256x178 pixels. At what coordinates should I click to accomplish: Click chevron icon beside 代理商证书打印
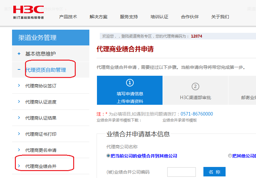tap(19, 134)
